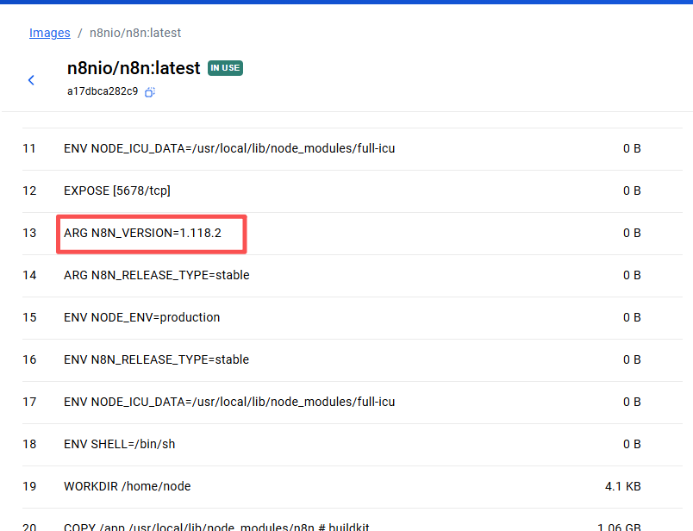Select layer 17 ENV NODE_ICU_DATA row
Viewport: 693px width, 531px height.
click(x=353, y=402)
